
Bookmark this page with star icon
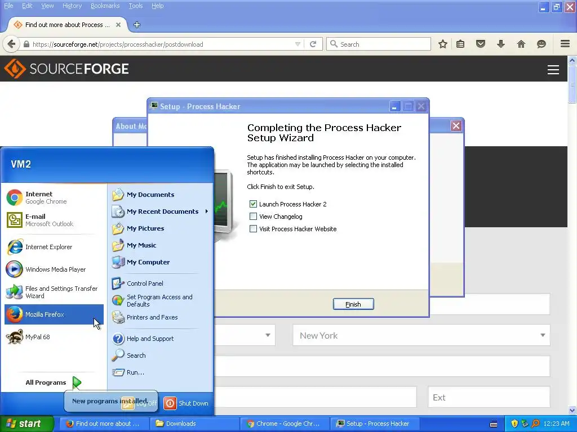[443, 44]
